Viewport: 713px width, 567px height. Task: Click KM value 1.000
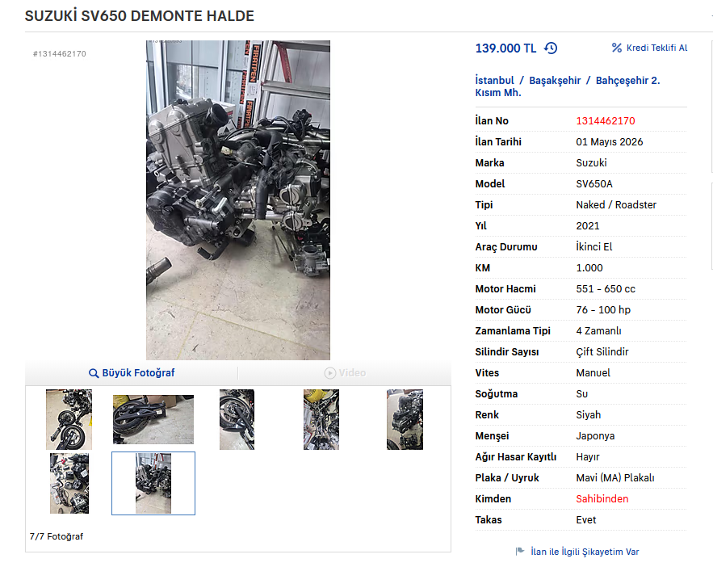click(589, 268)
